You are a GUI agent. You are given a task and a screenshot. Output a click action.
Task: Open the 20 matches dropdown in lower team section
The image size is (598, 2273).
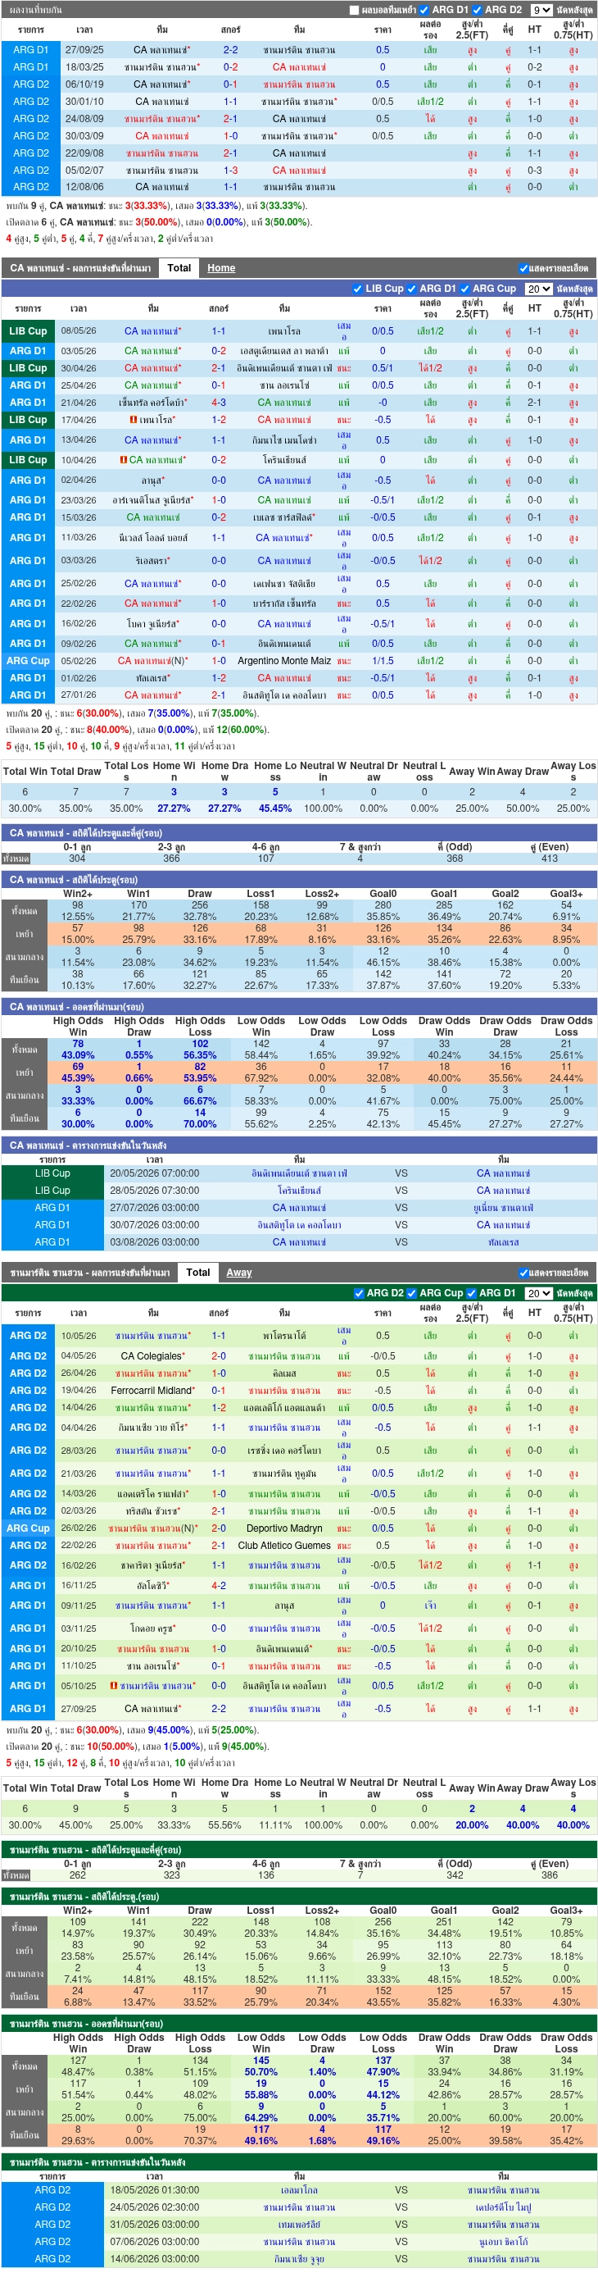point(539,1292)
